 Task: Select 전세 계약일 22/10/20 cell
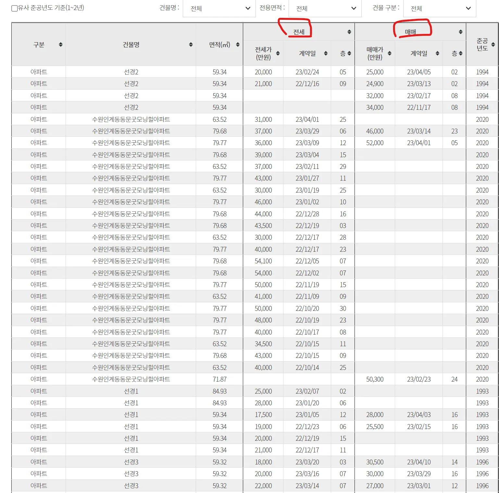pyautogui.click(x=307, y=308)
